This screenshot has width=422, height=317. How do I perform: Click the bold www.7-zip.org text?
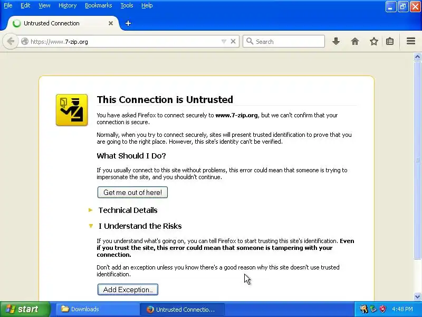(x=236, y=115)
